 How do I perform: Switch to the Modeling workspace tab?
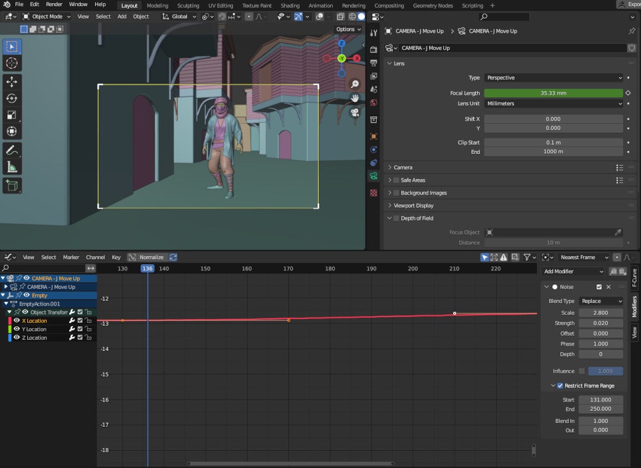click(x=157, y=5)
